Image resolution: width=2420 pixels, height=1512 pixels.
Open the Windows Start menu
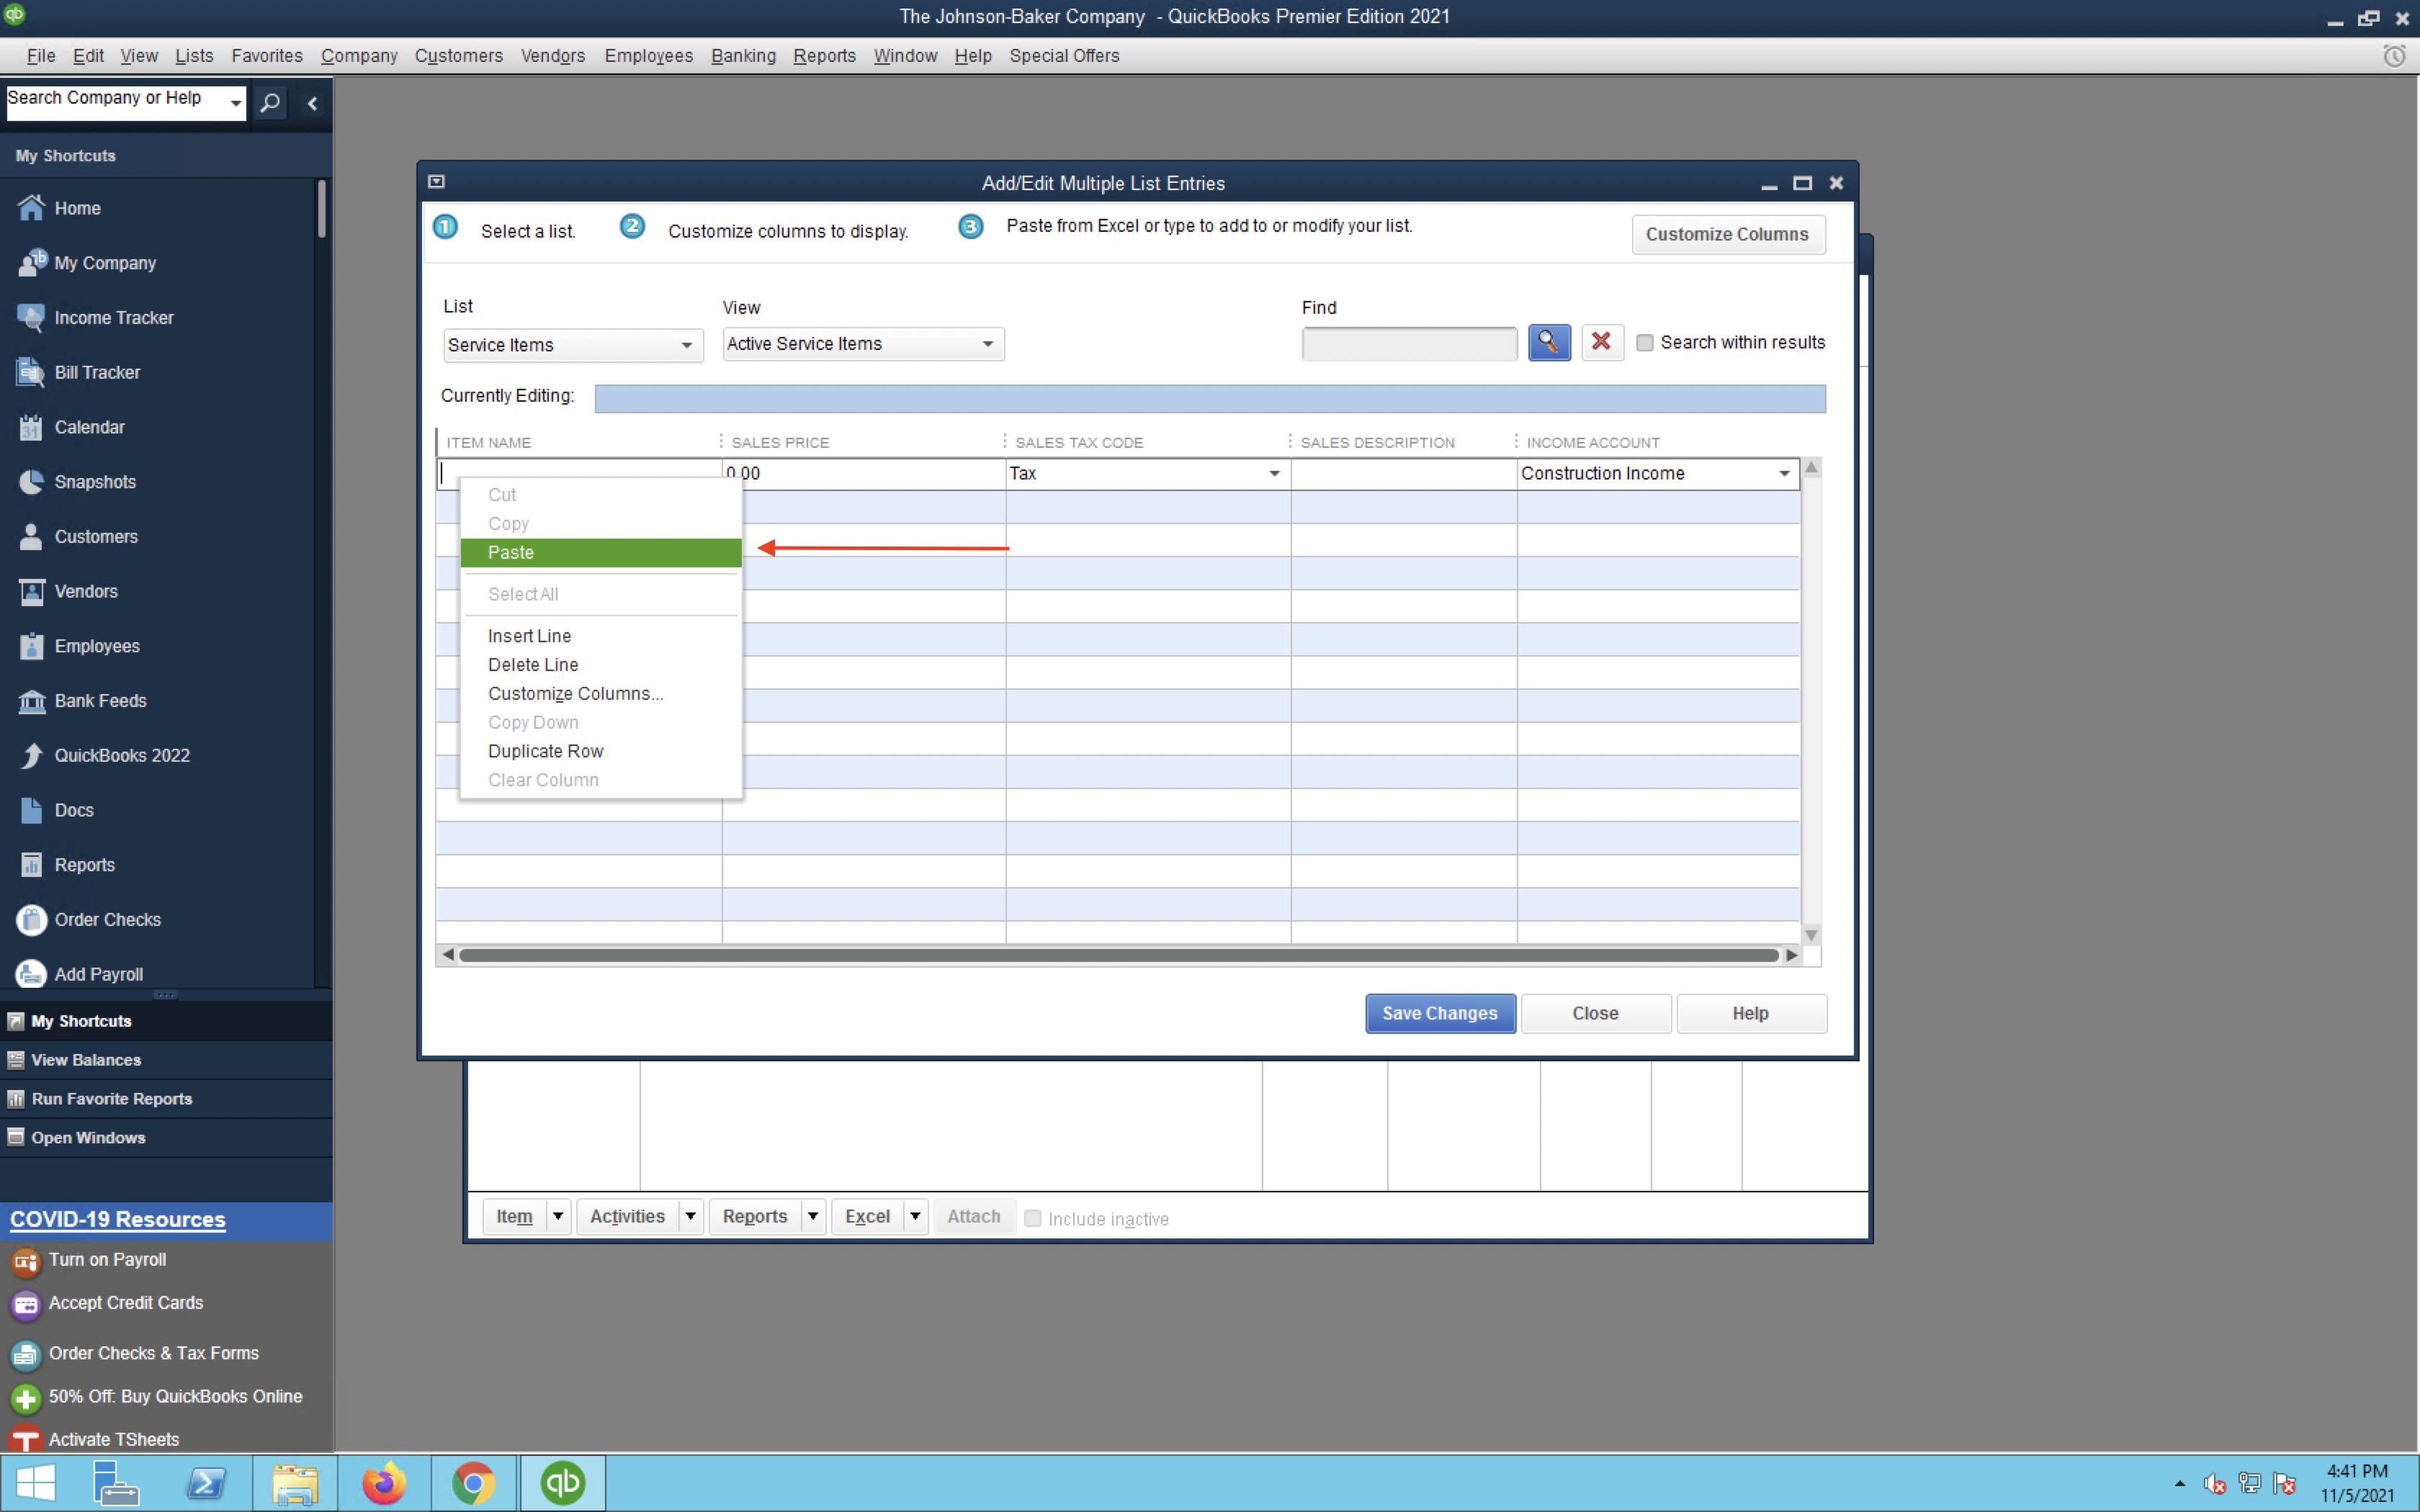point(36,1482)
